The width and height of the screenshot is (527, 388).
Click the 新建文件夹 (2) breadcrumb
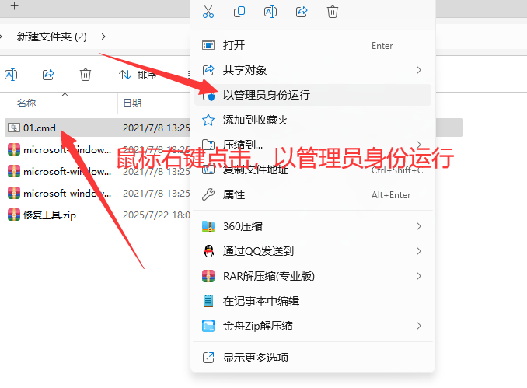click(x=52, y=37)
